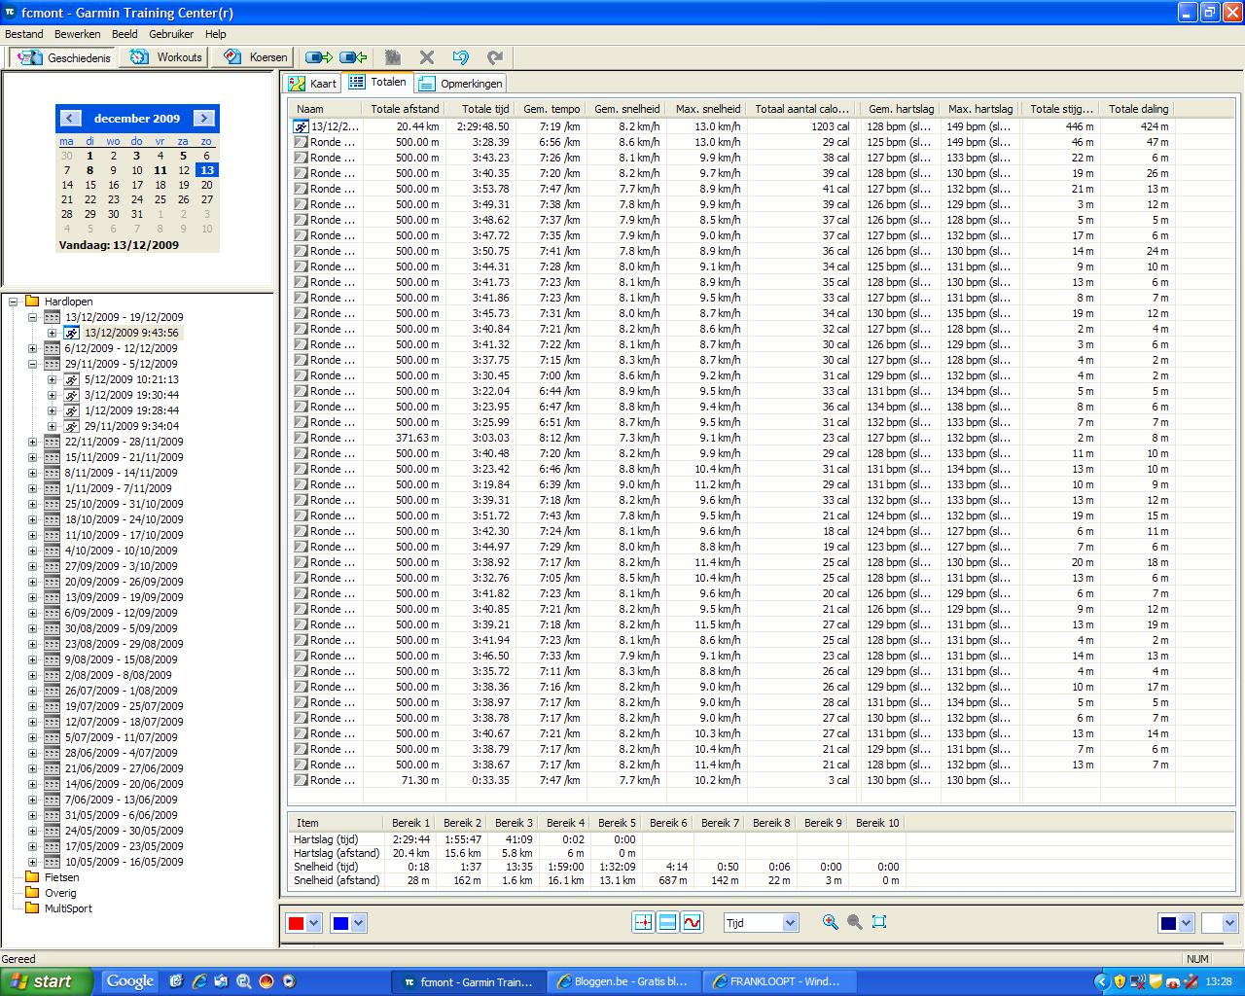Zoom in on the graph
1245x996 pixels.
pyautogui.click(x=830, y=922)
